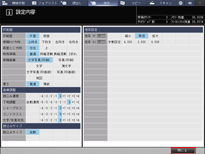Screen dimensions: 205x154
Task: Set 読込み濃度 to +4
Action: pos(78,96)
